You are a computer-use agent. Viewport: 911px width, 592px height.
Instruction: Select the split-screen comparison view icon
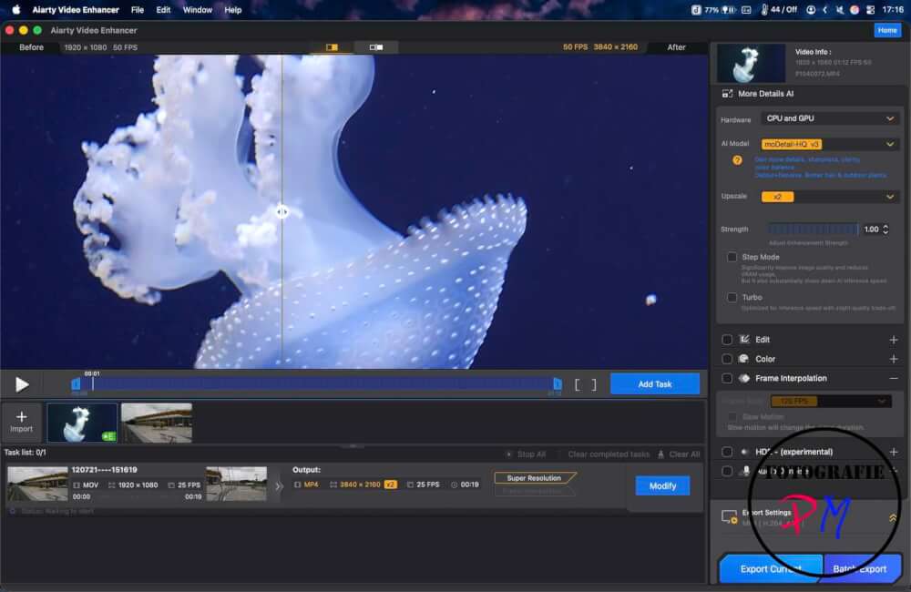(331, 45)
